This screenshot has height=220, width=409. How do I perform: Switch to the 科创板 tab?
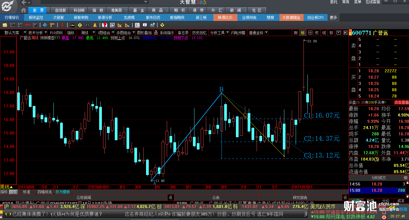click(79, 10)
